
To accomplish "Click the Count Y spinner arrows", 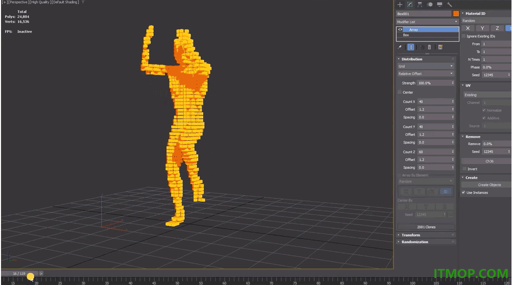I will tap(453, 127).
